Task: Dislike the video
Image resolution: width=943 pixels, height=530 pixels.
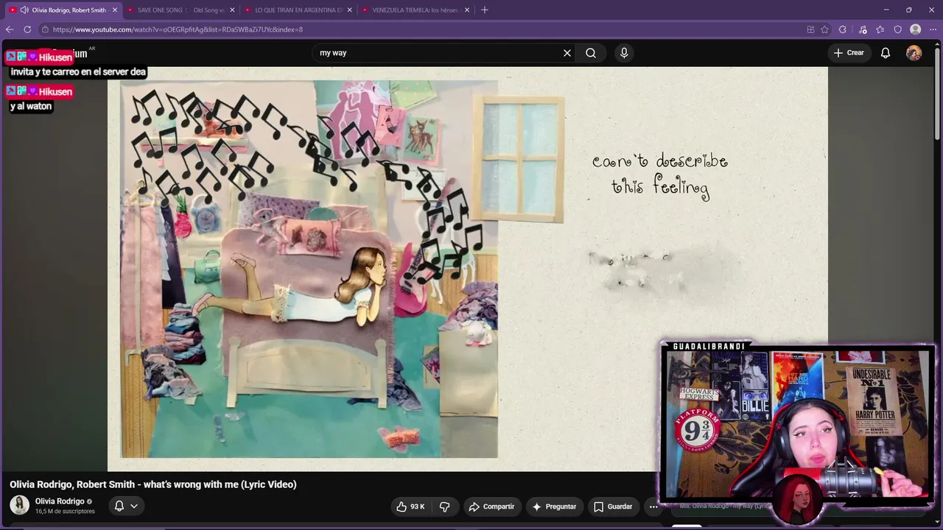Action: pyautogui.click(x=445, y=506)
